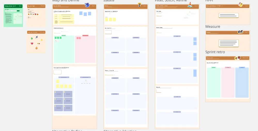
Task: Select the orange flame sticker
Action: (37, 48)
